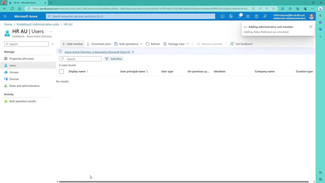
Task: Open Kodekloud | Administrative units breadcrumb
Action: (x=38, y=24)
